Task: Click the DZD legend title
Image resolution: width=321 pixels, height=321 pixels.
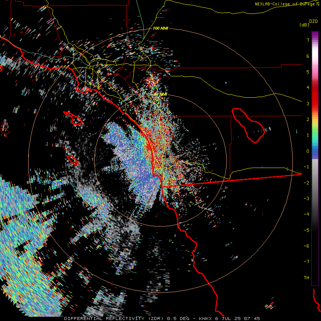Action: click(314, 21)
